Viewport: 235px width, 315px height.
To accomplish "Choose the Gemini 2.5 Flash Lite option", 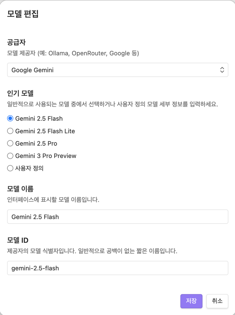I will point(10,131).
